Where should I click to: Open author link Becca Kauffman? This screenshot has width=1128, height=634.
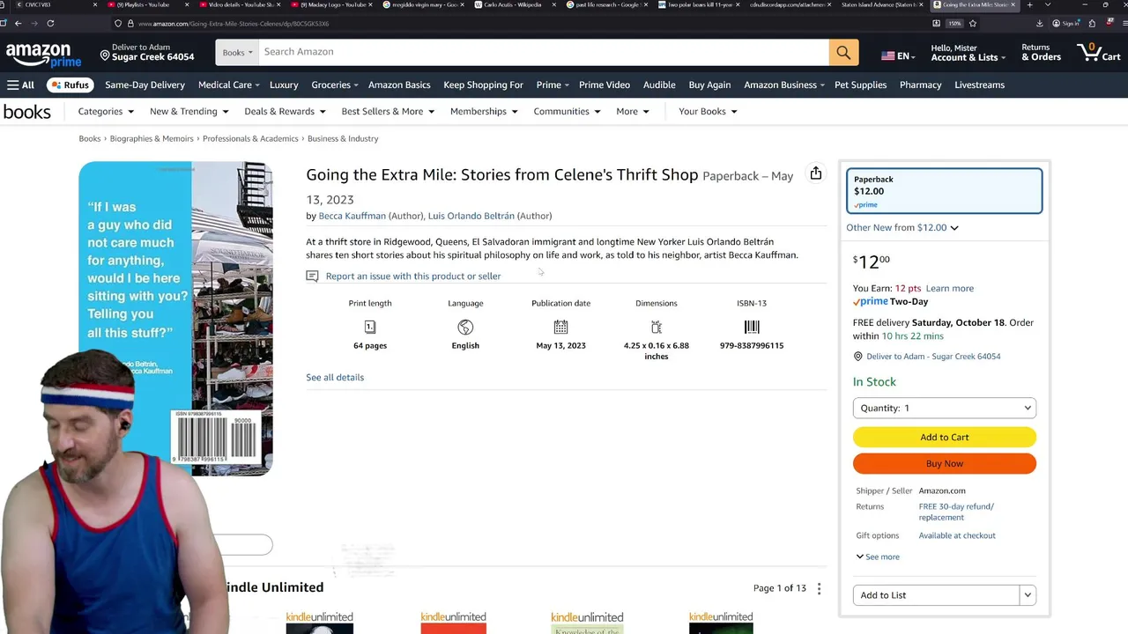point(352,216)
